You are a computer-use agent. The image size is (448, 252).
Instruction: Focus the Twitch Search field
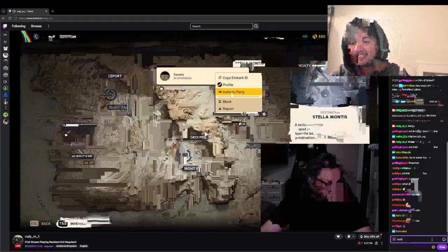(x=221, y=26)
